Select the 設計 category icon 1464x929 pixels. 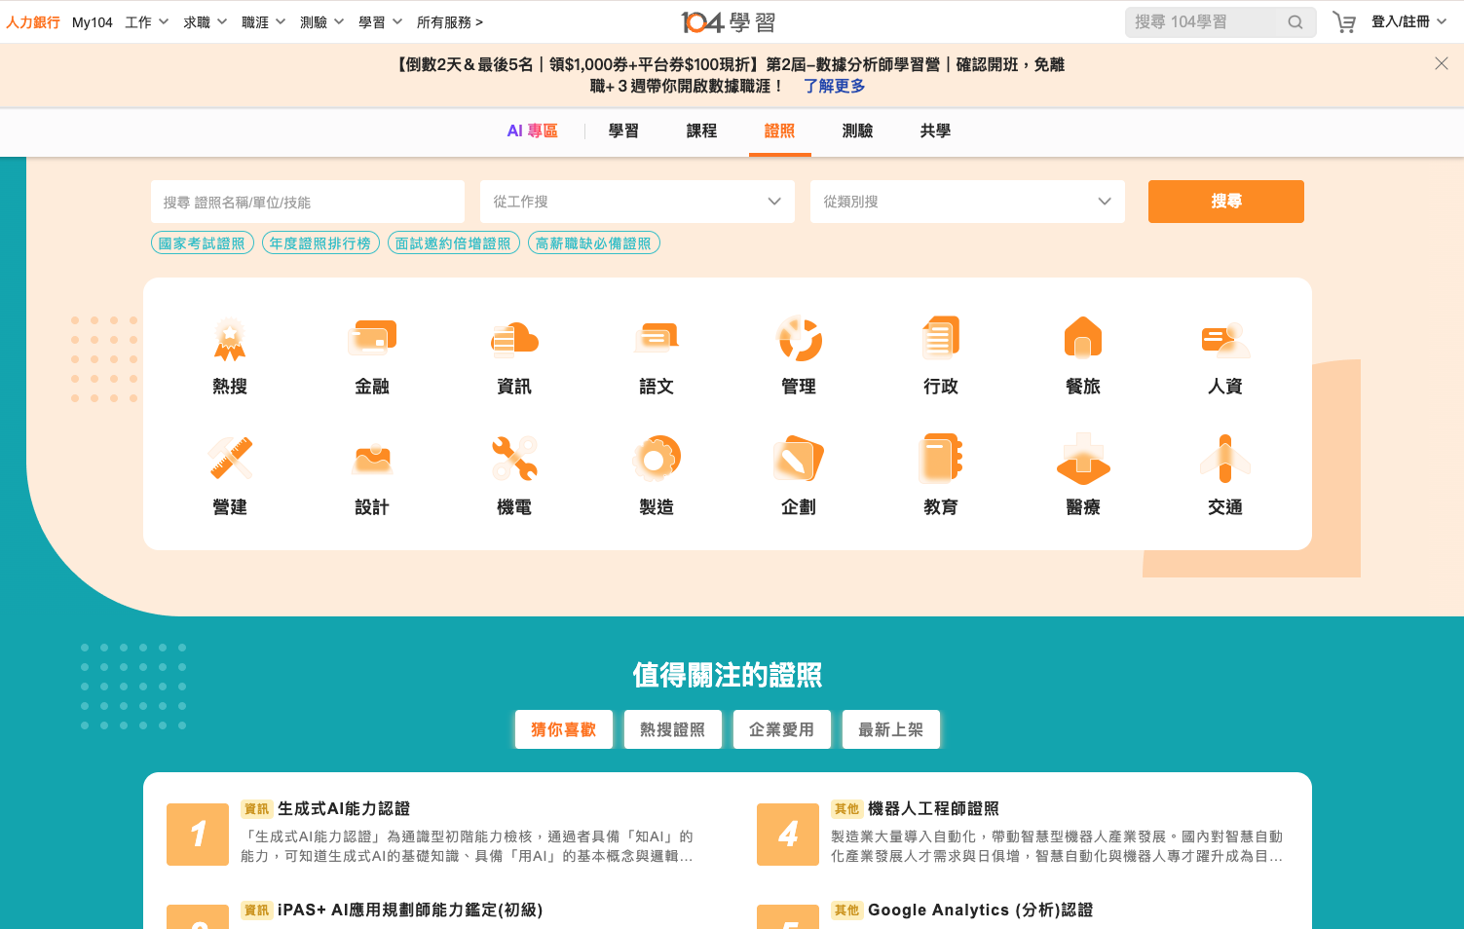click(372, 459)
